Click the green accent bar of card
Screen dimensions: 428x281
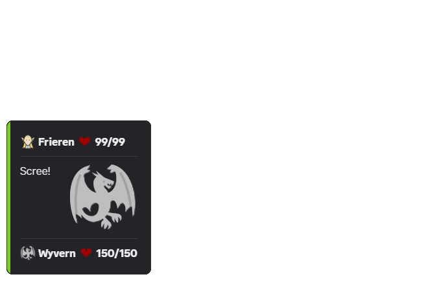pos(8,197)
